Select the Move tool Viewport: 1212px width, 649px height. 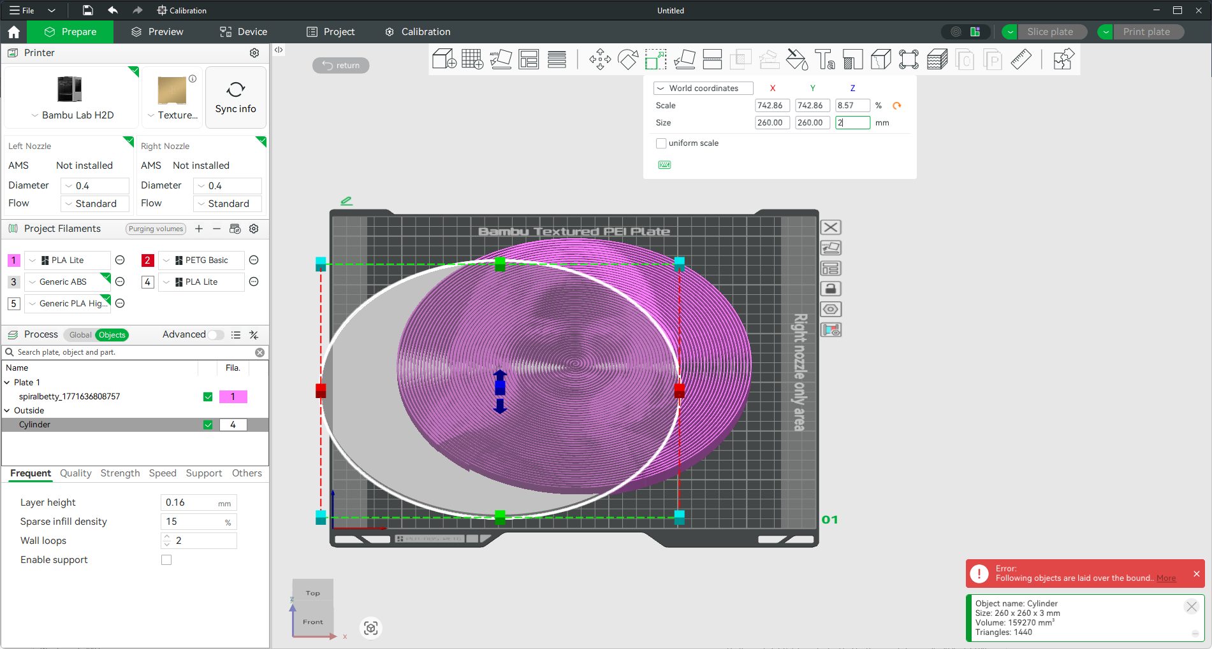(599, 59)
